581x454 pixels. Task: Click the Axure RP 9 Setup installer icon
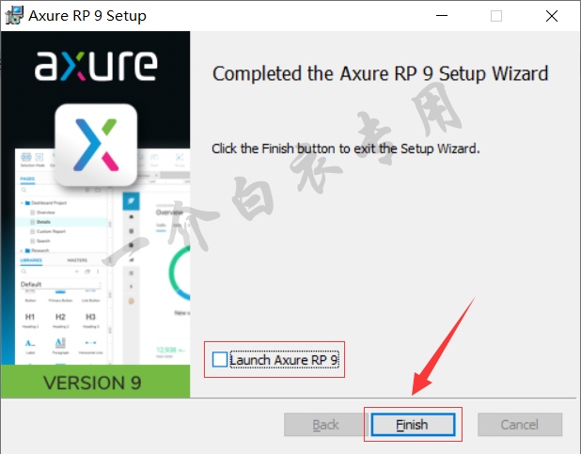pos(14,16)
